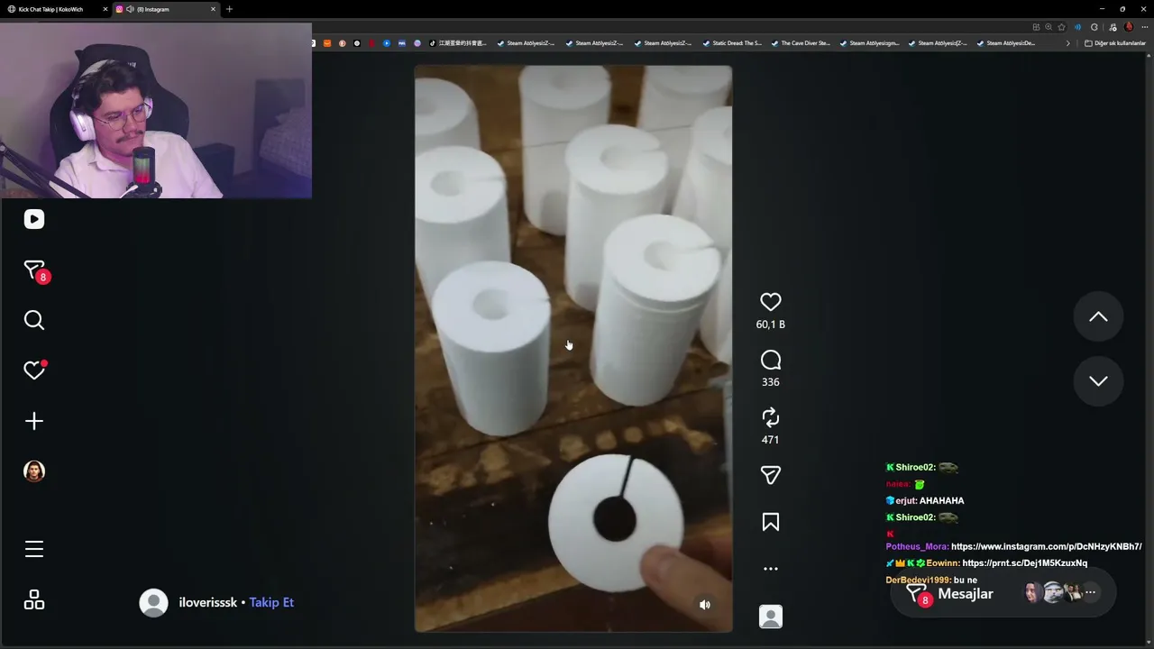The width and height of the screenshot is (1154, 649).
Task: Go to the next reel with down arrow
Action: [x=1098, y=381]
